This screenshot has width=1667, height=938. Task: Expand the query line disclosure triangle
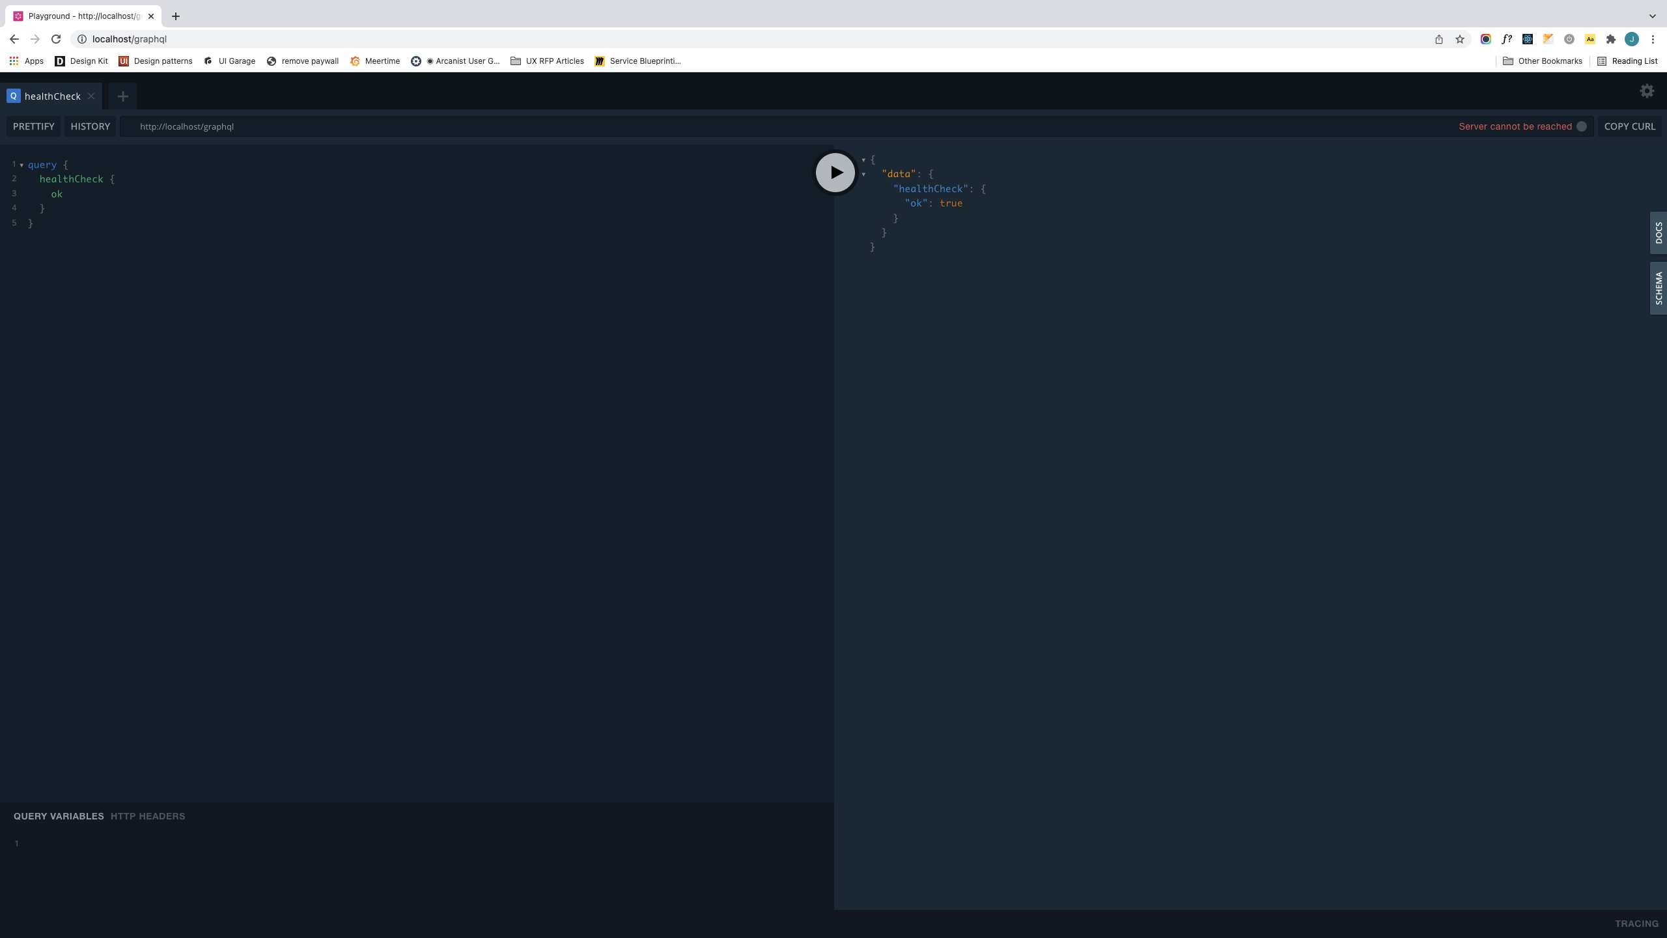[21, 163]
